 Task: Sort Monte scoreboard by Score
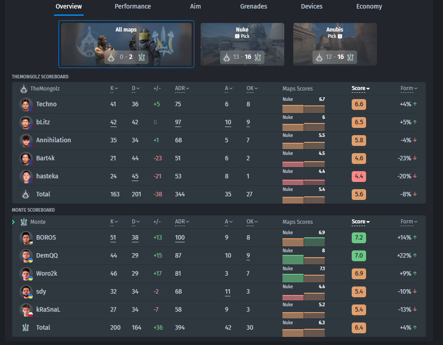(361, 222)
